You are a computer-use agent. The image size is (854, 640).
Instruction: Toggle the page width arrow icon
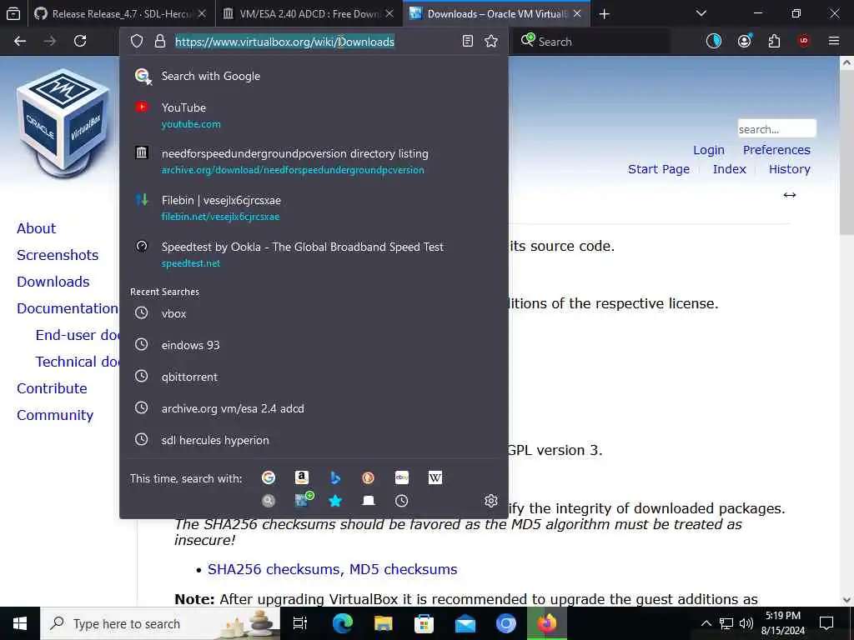click(789, 195)
